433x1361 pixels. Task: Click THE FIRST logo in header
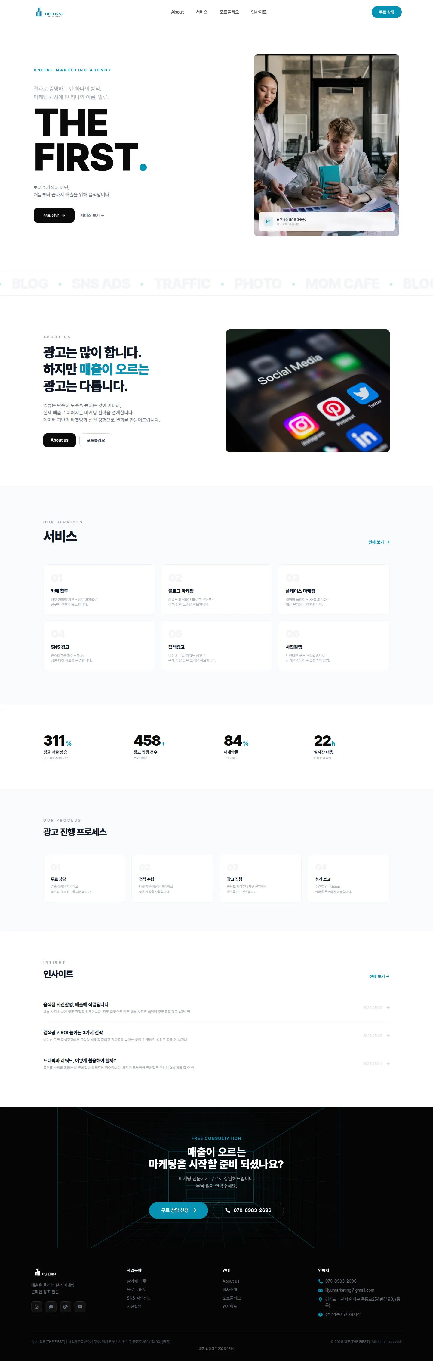click(x=49, y=12)
